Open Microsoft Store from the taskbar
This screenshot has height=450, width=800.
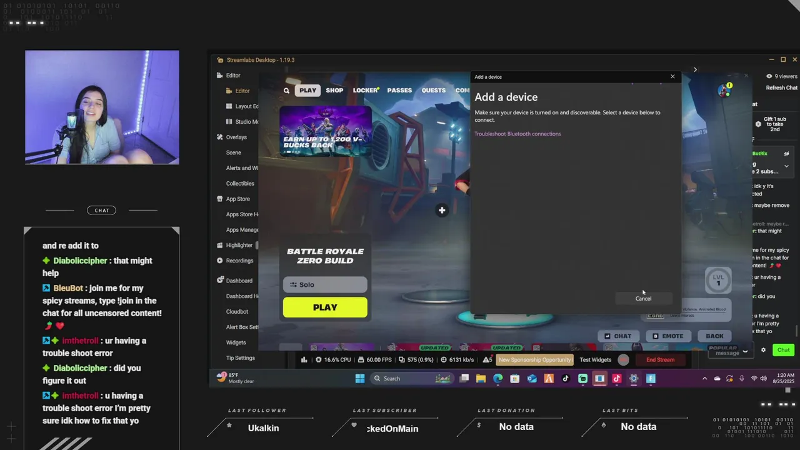(x=515, y=378)
